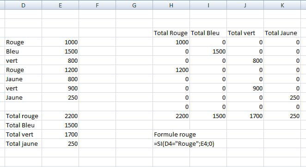Click the cell containing the SI formula text

[184, 143]
